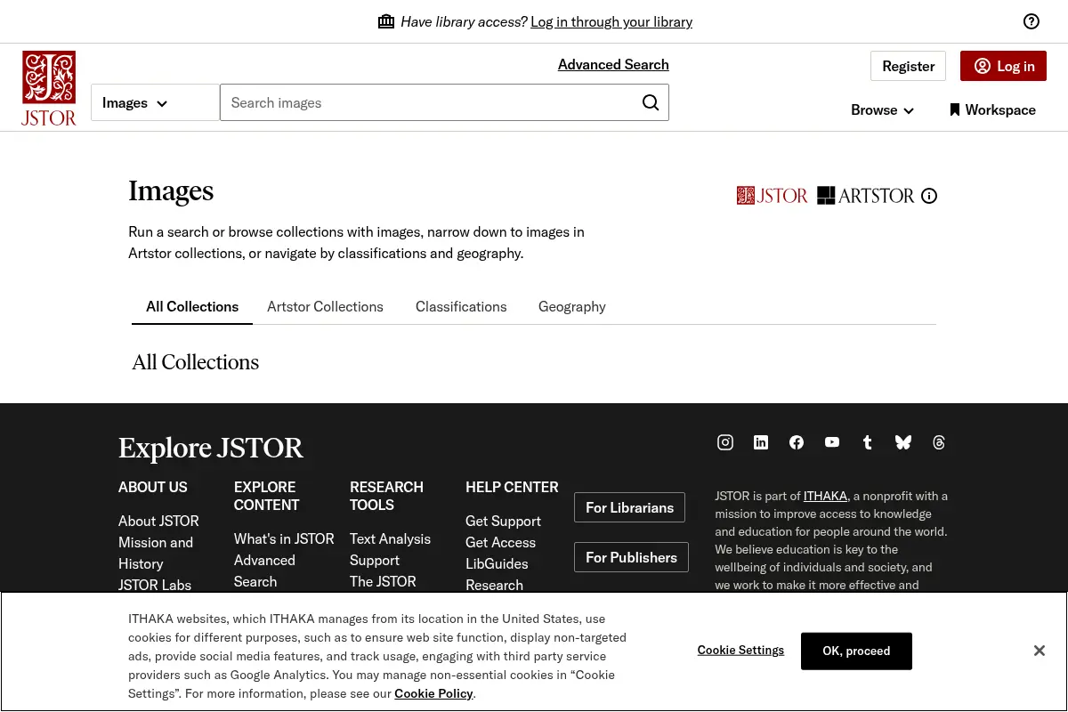Image resolution: width=1068 pixels, height=712 pixels.
Task: Click the red JSTOR logo beside Artstor
Action: 773,196
